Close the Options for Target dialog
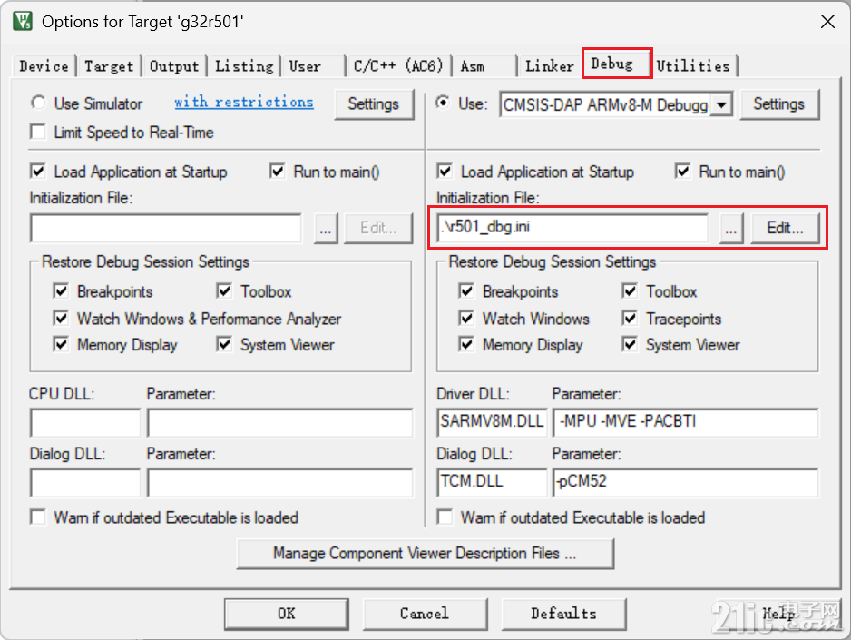This screenshot has width=851, height=640. [x=827, y=21]
